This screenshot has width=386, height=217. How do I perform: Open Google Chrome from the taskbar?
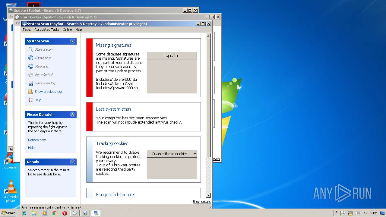[54, 213]
